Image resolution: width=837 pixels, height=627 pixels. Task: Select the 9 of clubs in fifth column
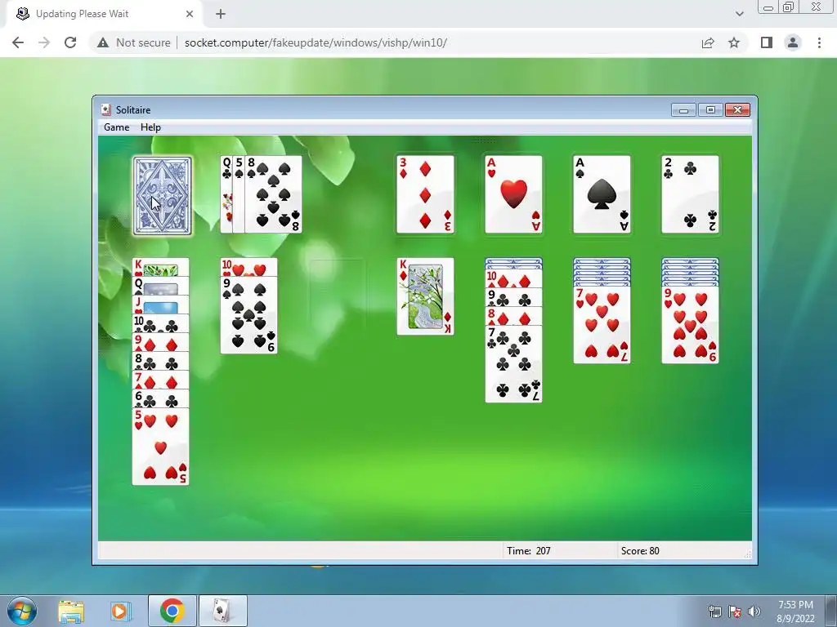(x=513, y=297)
